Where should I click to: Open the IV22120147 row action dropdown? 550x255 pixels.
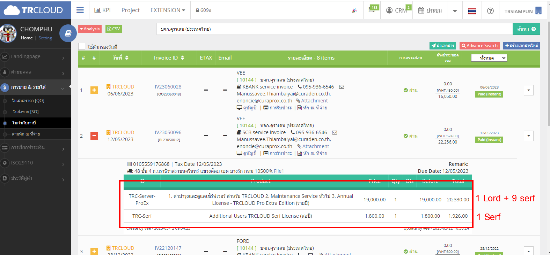click(x=529, y=251)
